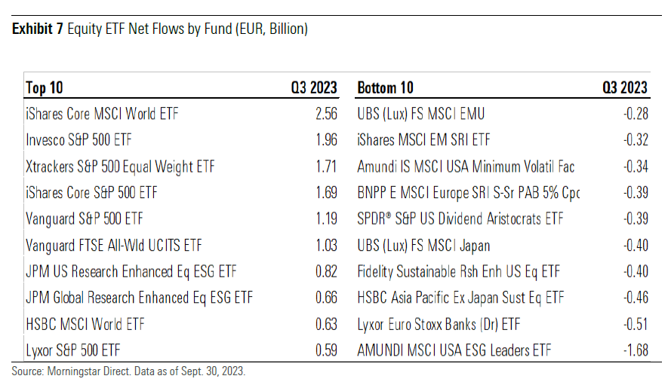Click the Exhibit 7 title text

[159, 29]
